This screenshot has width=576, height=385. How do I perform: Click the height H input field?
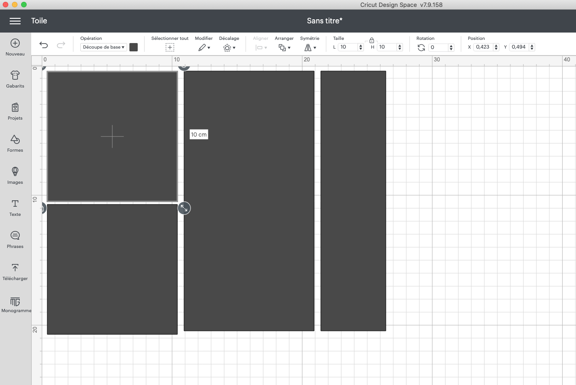[387, 47]
